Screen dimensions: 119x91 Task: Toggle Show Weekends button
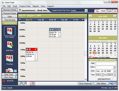(85, 83)
